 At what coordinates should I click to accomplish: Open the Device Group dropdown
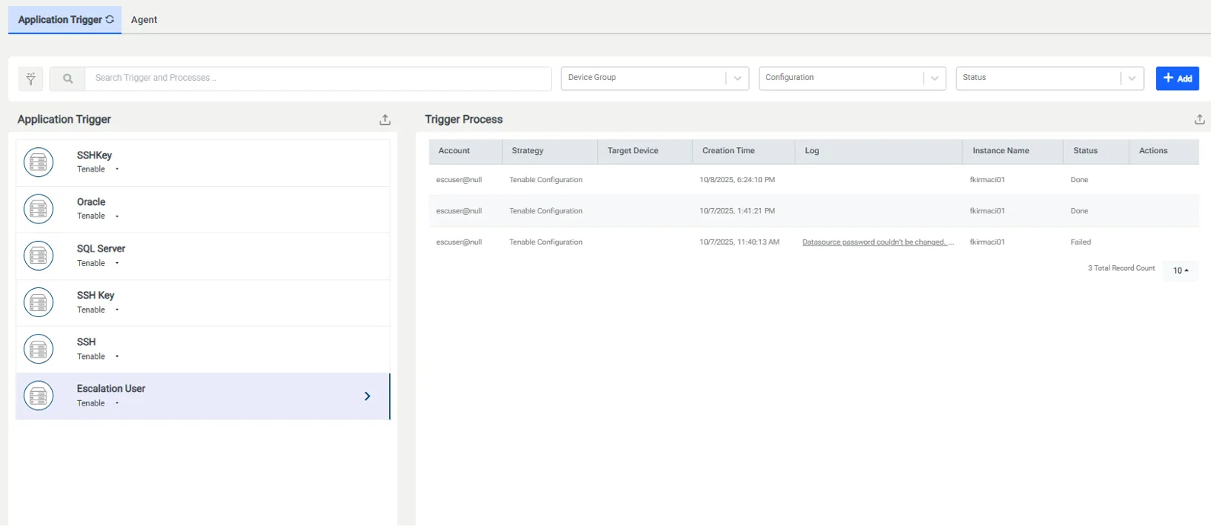(x=655, y=79)
